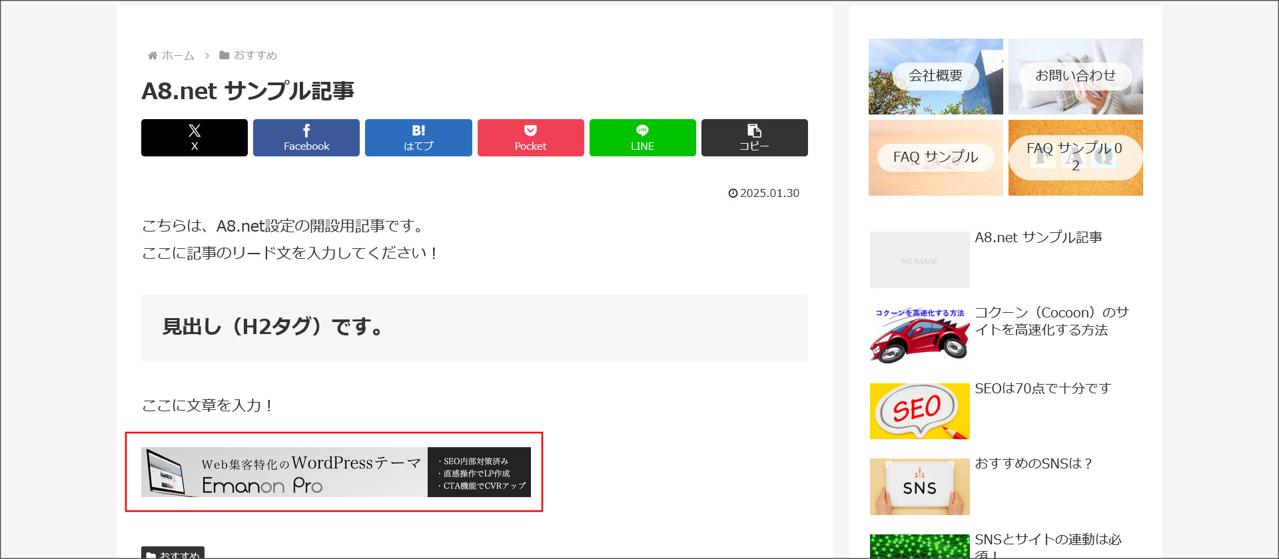1279x559 pixels.
Task: Copy the article URL with コピー button
Action: [x=755, y=138]
